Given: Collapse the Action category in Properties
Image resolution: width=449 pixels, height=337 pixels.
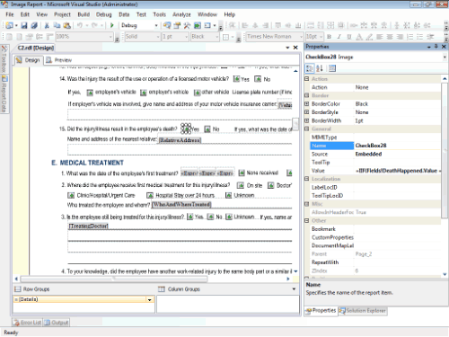Looking at the screenshot, I should point(306,79).
